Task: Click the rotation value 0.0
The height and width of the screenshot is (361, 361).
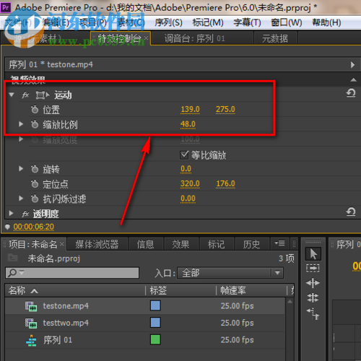Action: 186,169
